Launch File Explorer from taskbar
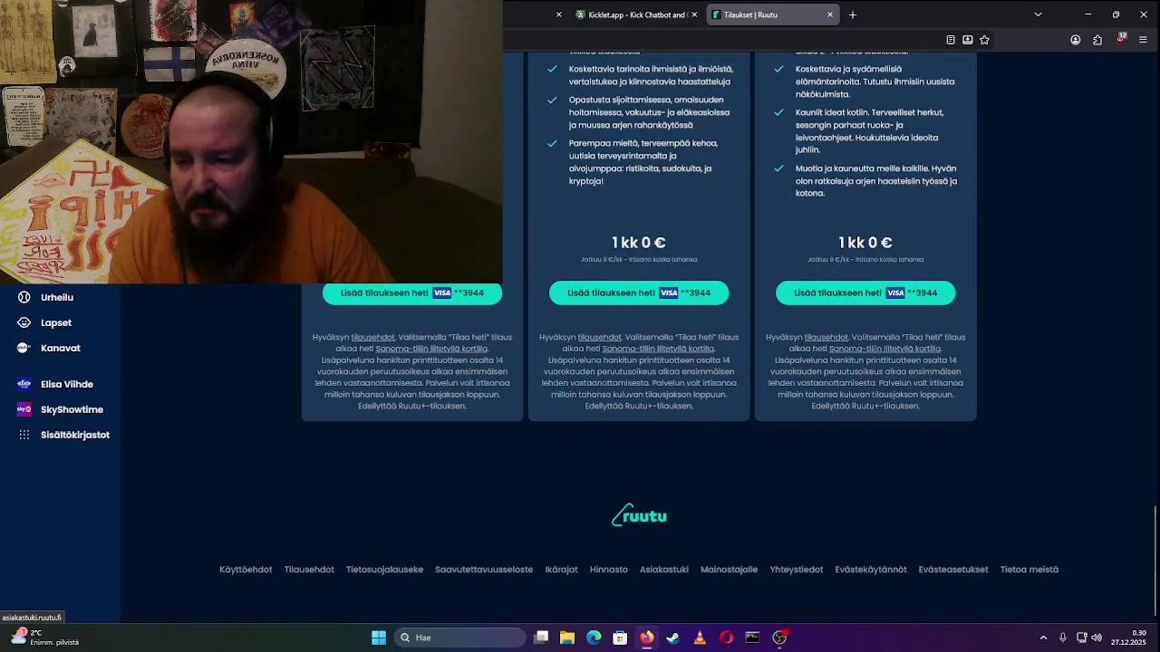The height and width of the screenshot is (652, 1160). coord(567,638)
